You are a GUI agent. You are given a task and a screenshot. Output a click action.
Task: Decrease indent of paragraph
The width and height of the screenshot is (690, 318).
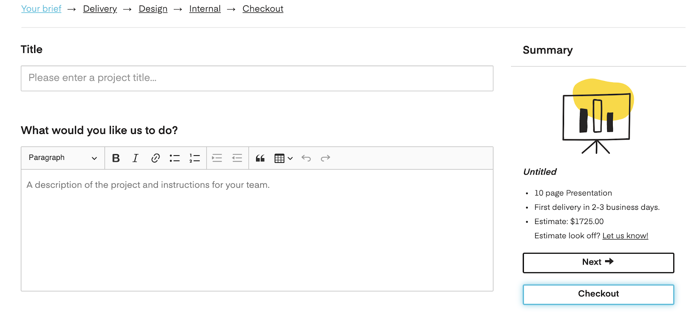pos(237,158)
